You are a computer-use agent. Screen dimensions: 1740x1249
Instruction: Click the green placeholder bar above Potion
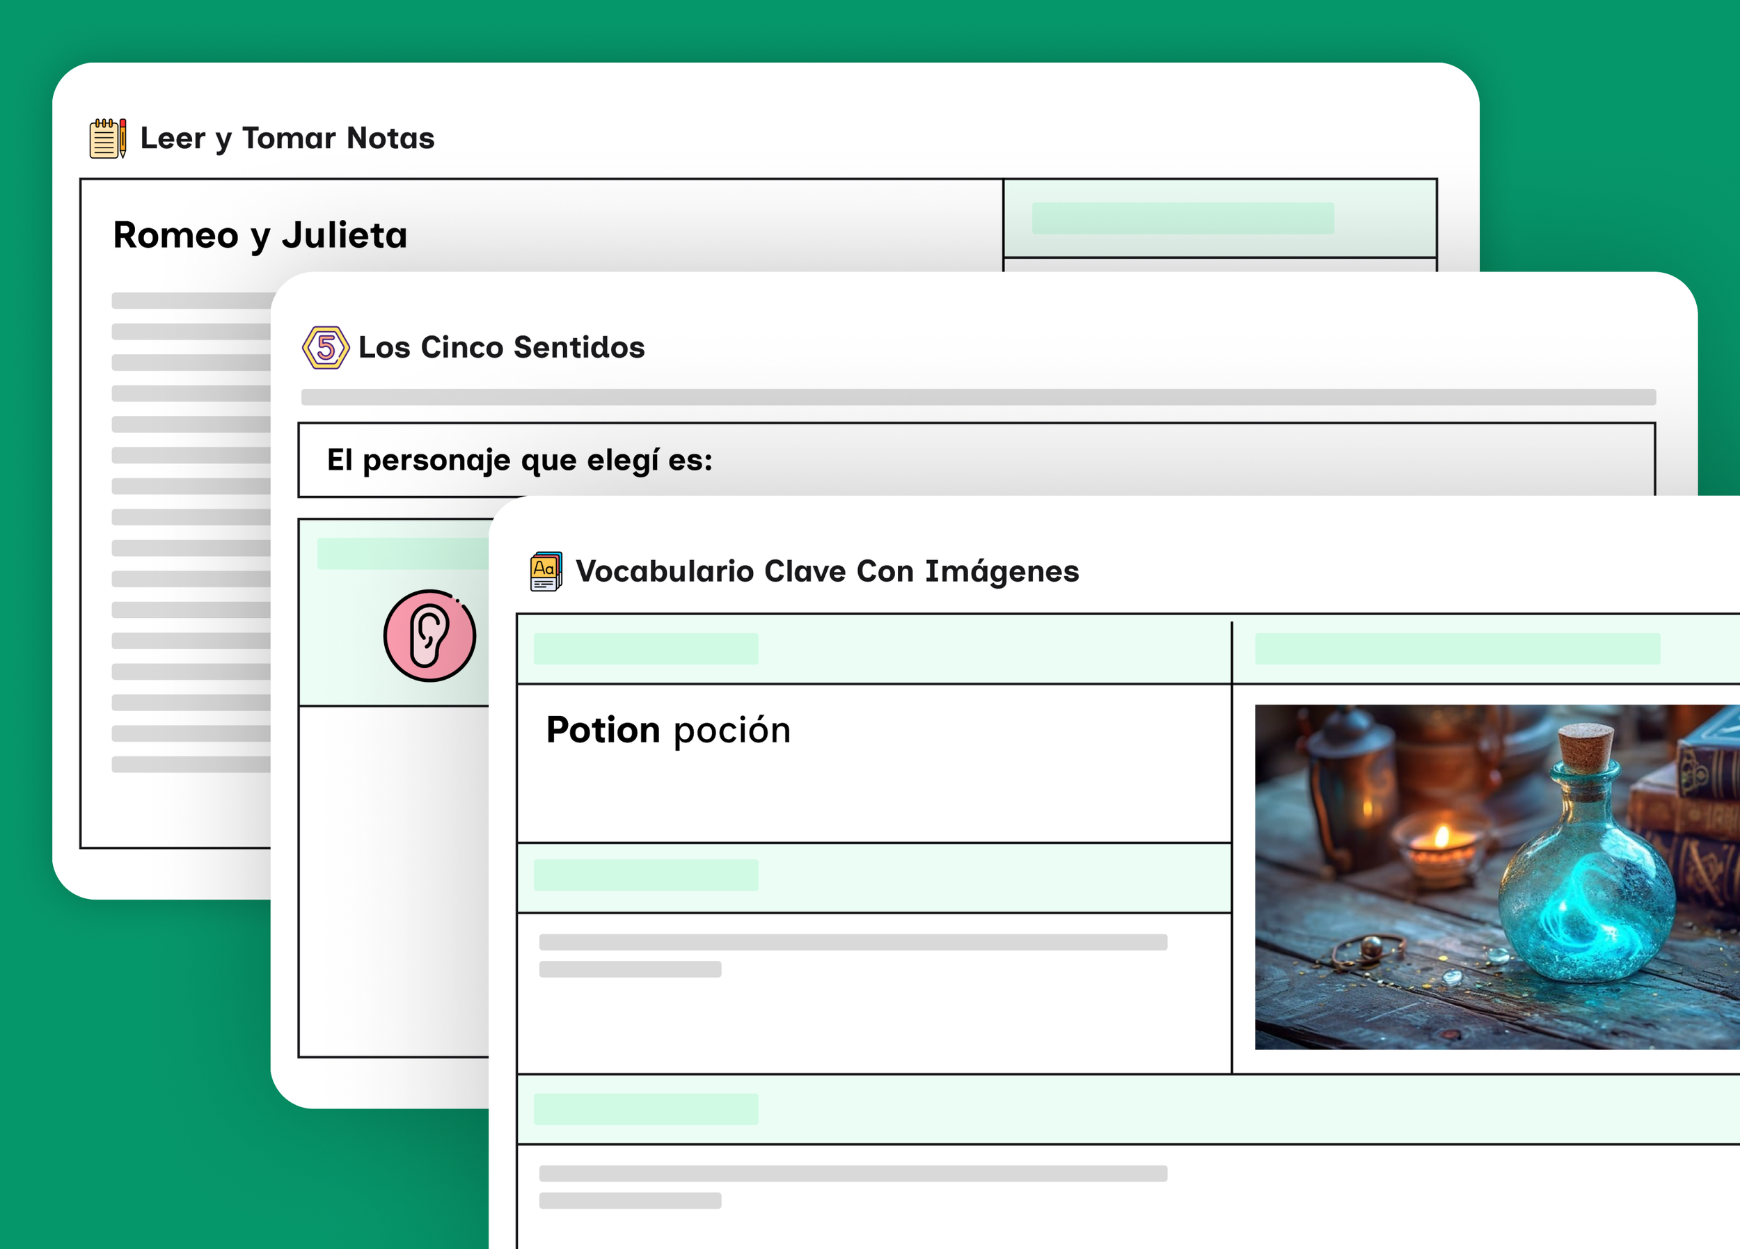646,649
